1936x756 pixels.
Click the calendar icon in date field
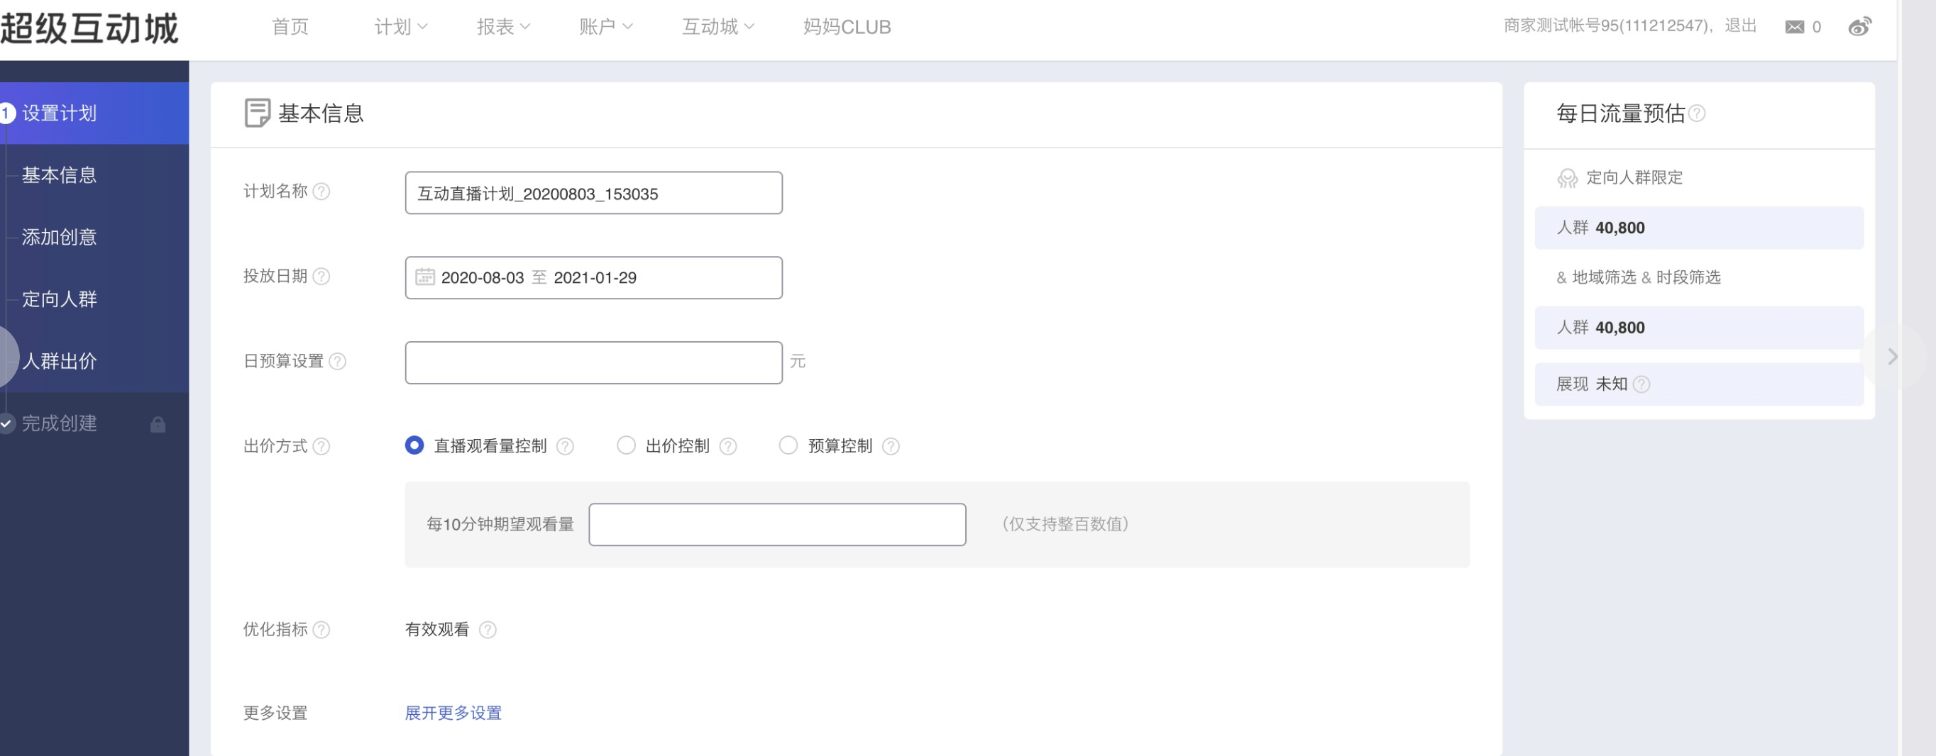pyautogui.click(x=424, y=277)
